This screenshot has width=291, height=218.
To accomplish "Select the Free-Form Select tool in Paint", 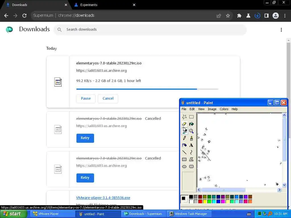I will 184,117.
